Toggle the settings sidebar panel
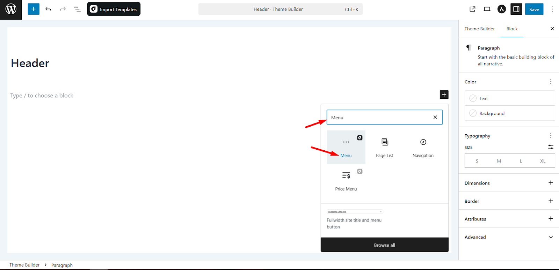 pos(516,9)
